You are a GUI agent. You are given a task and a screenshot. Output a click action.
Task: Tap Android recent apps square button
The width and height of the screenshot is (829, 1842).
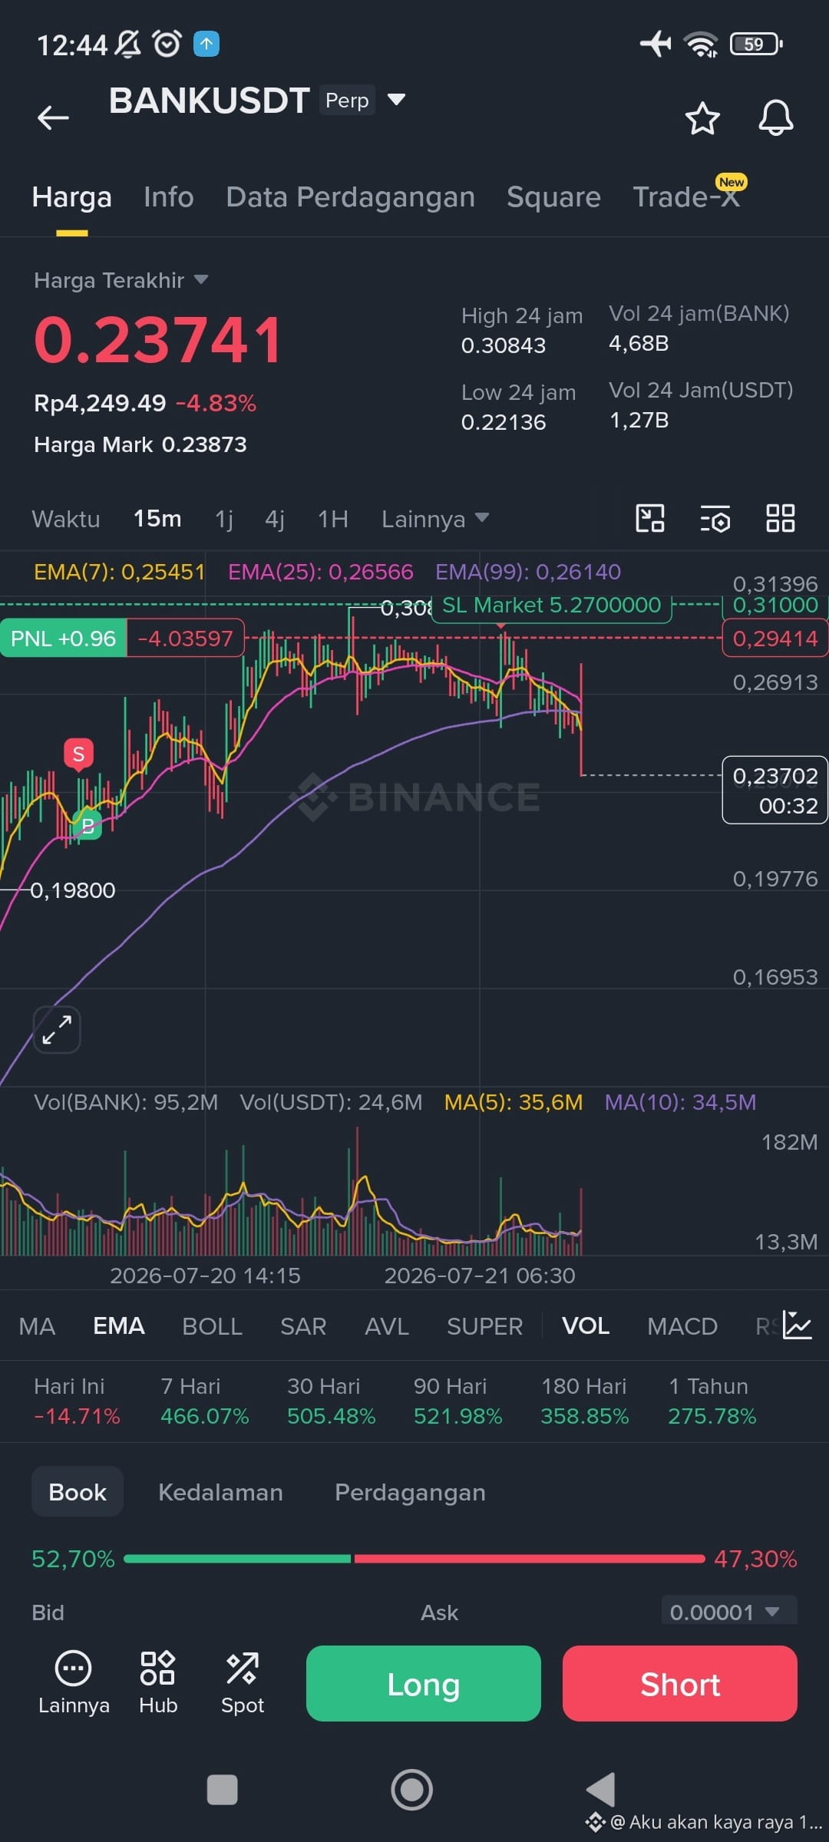coord(223,1790)
